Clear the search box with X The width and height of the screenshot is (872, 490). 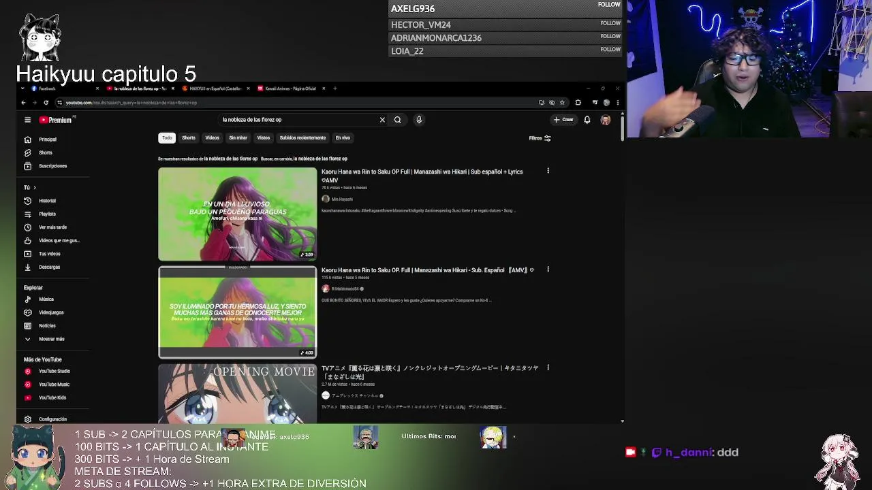coord(382,120)
